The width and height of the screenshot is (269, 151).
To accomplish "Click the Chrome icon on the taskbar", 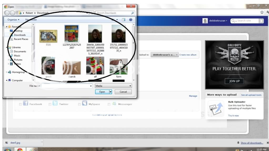I will click(x=20, y=149).
